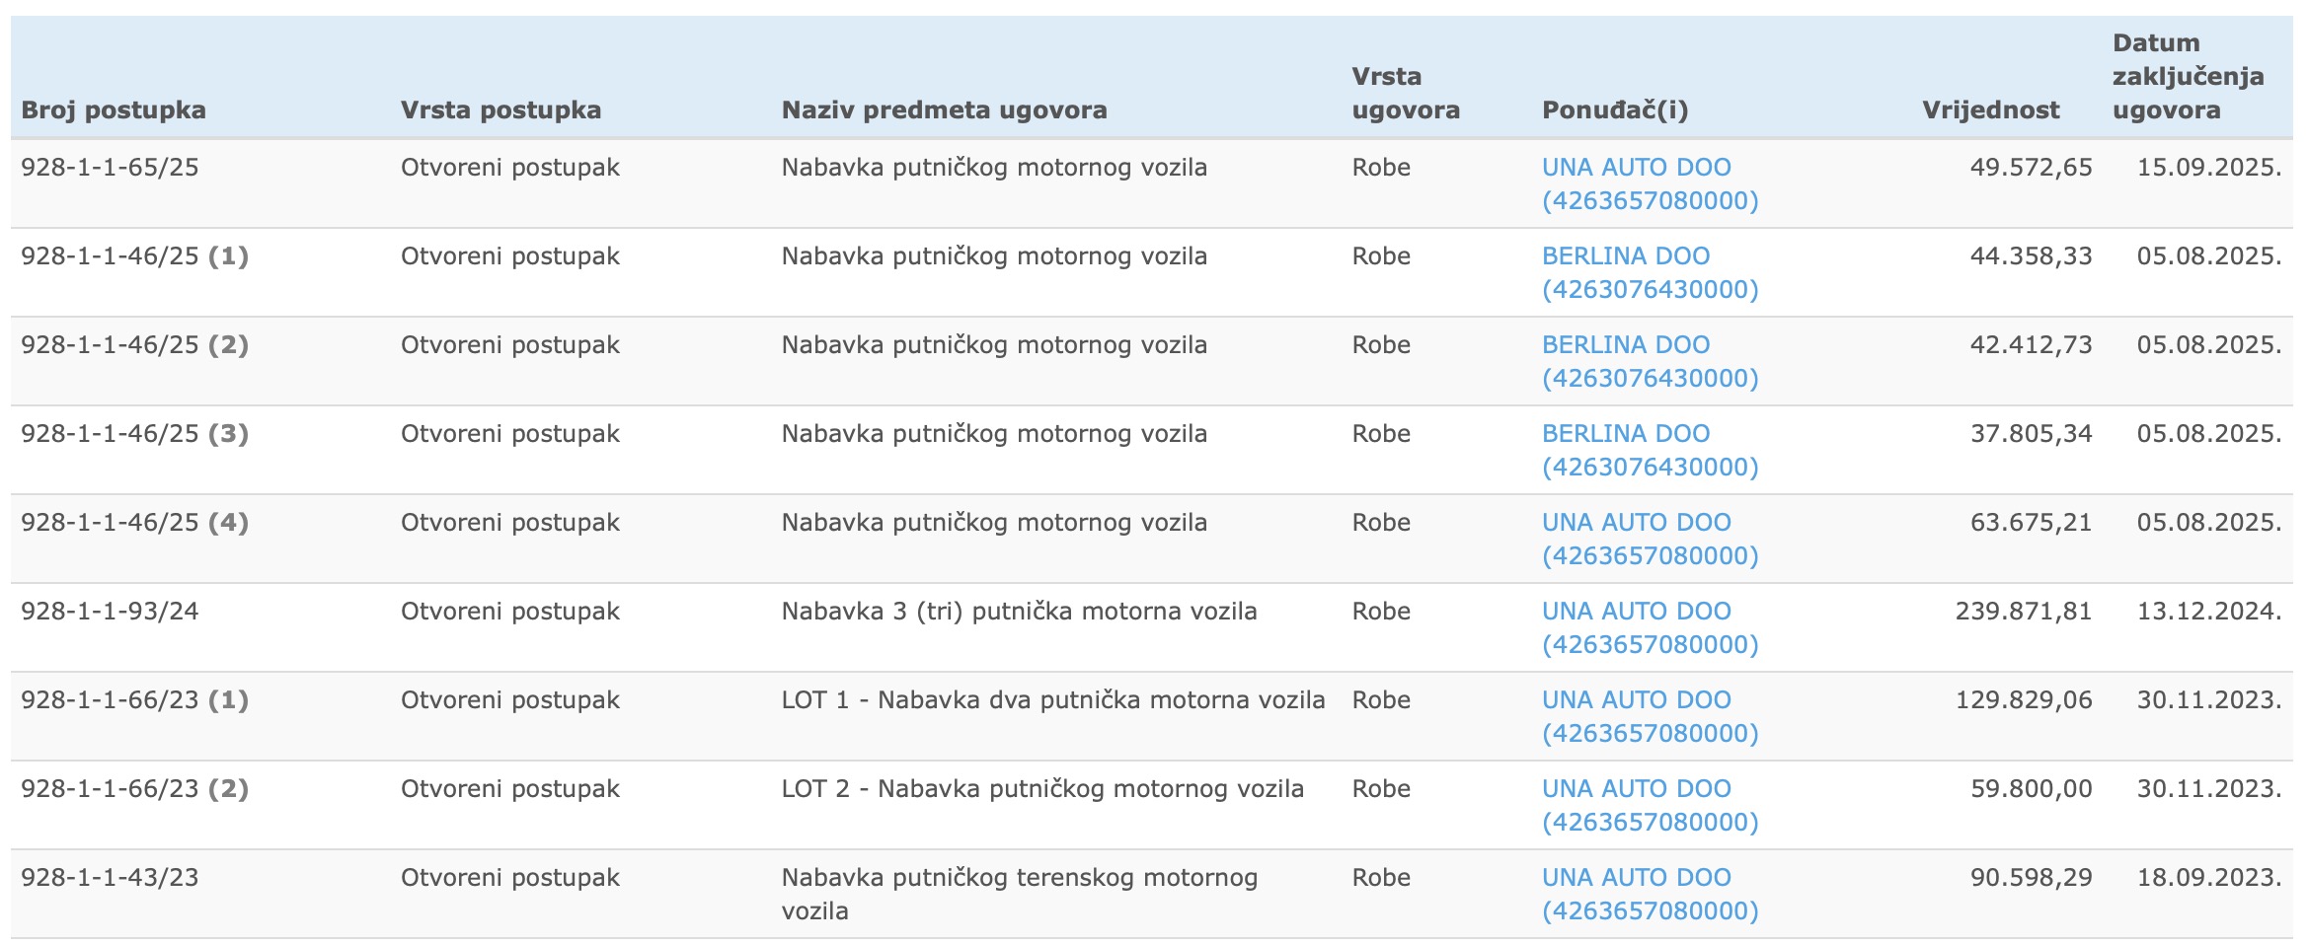Open UNA AUTO DOO link for LOT 1 row
This screenshot has width=2308, height=945.
coord(1650,716)
